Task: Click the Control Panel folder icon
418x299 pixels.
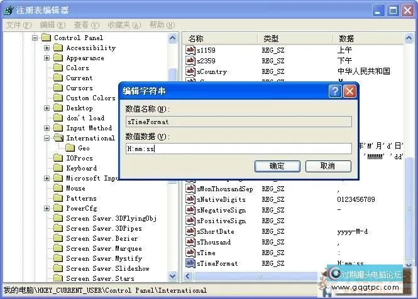Action: pos(46,38)
